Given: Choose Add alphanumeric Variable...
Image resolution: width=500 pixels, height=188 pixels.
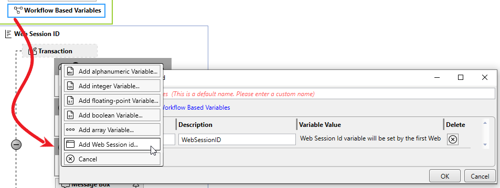Looking at the screenshot, I should (112, 72).
